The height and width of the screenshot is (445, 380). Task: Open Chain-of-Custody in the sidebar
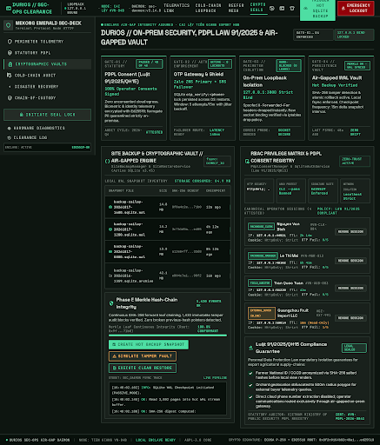pyautogui.click(x=48, y=98)
